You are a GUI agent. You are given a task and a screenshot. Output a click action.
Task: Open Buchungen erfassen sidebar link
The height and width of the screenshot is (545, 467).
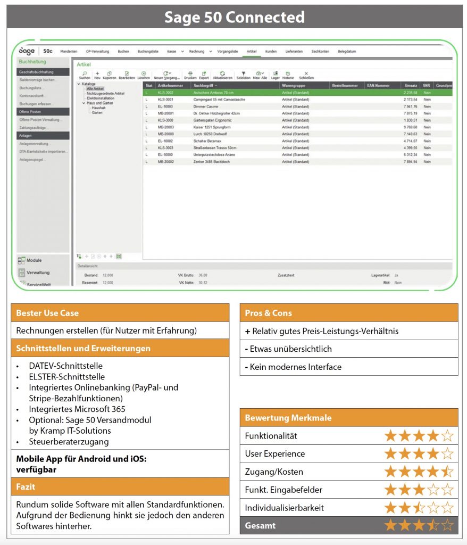coord(36,104)
